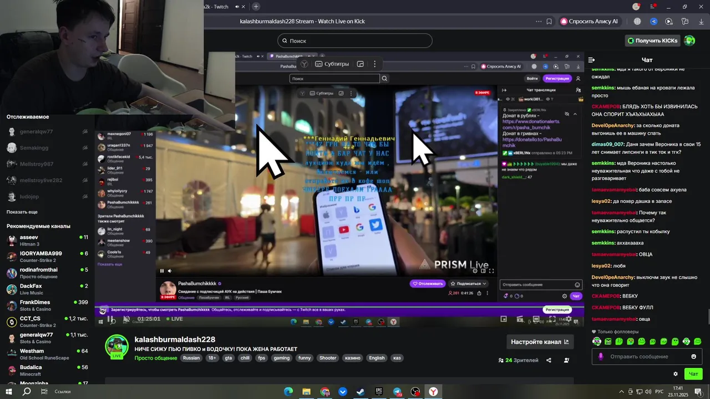Open Steam from the Windows taskbar
710x399 pixels.
pos(361,392)
